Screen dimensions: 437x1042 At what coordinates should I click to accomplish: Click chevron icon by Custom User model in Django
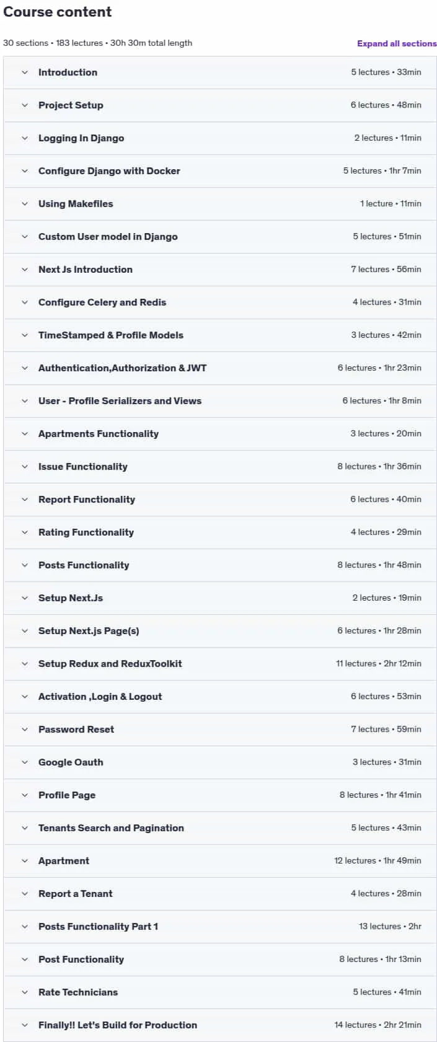tap(25, 237)
